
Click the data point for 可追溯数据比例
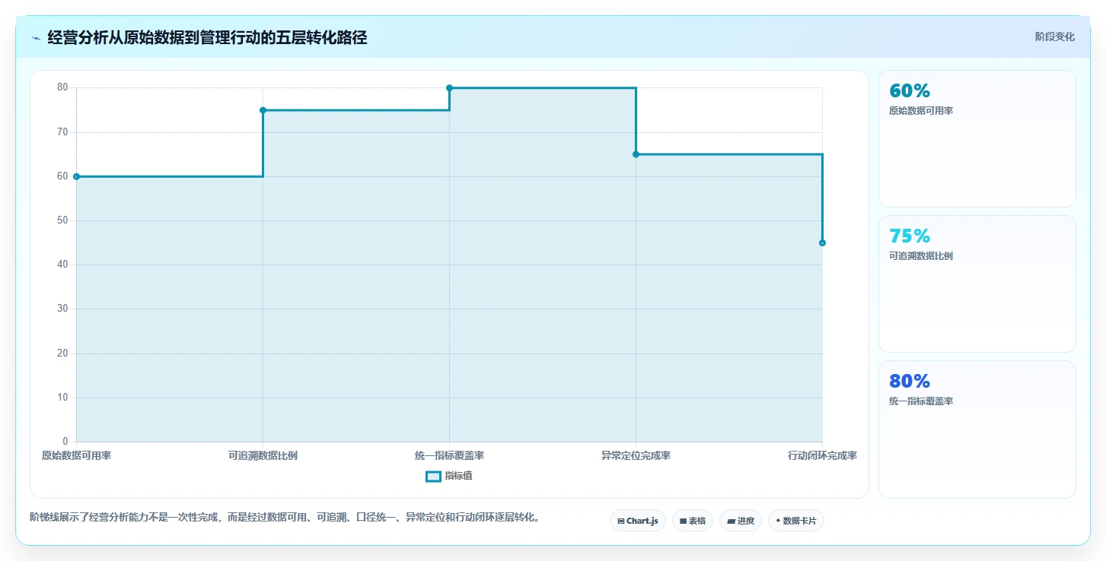coord(263,110)
